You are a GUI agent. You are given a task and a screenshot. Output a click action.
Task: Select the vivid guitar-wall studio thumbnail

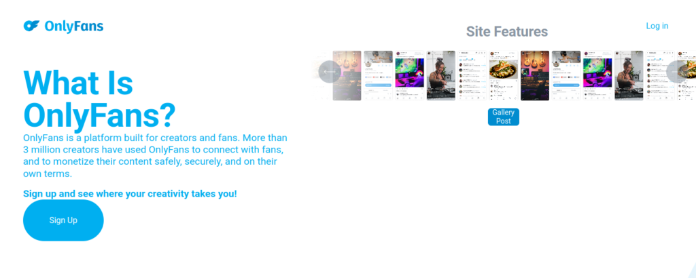tap(535, 76)
